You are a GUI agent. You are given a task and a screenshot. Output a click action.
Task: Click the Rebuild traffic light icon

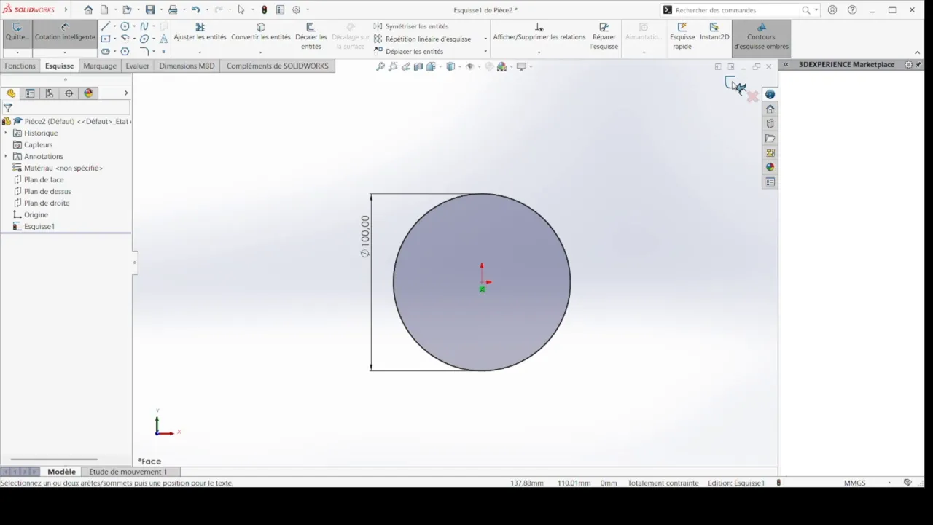[x=264, y=10]
